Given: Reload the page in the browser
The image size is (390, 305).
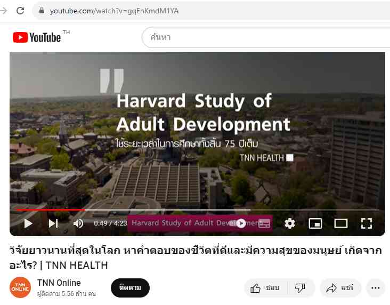Looking at the screenshot, I should pos(20,11).
